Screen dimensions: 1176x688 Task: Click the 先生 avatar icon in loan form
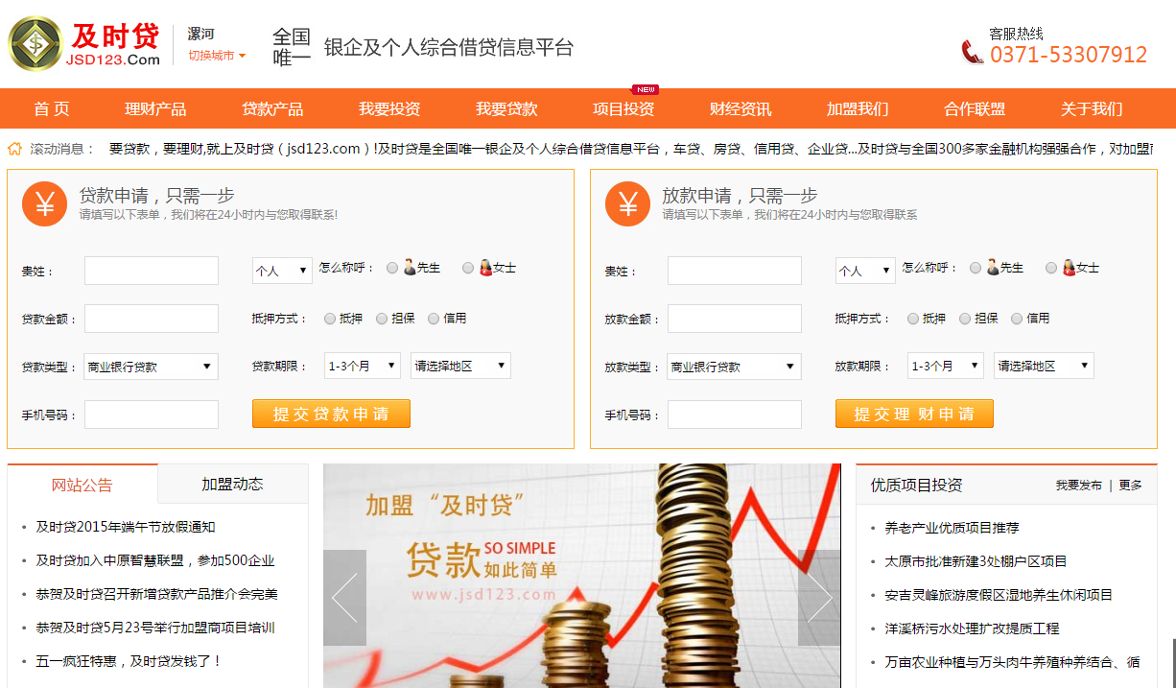(410, 268)
